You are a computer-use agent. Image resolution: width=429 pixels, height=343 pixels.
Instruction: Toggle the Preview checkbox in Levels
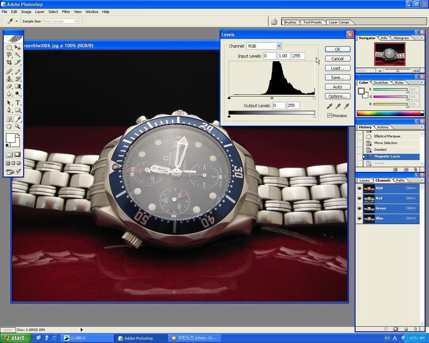[x=330, y=116]
